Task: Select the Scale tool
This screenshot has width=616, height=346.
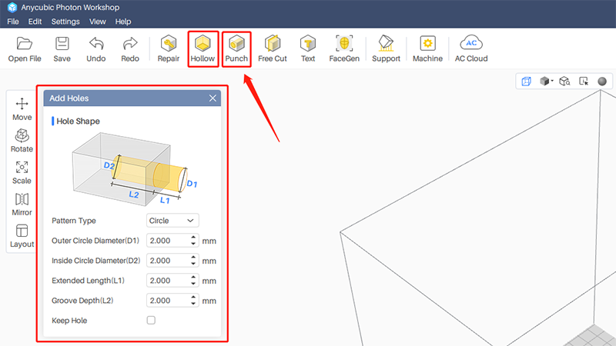Action: [22, 172]
